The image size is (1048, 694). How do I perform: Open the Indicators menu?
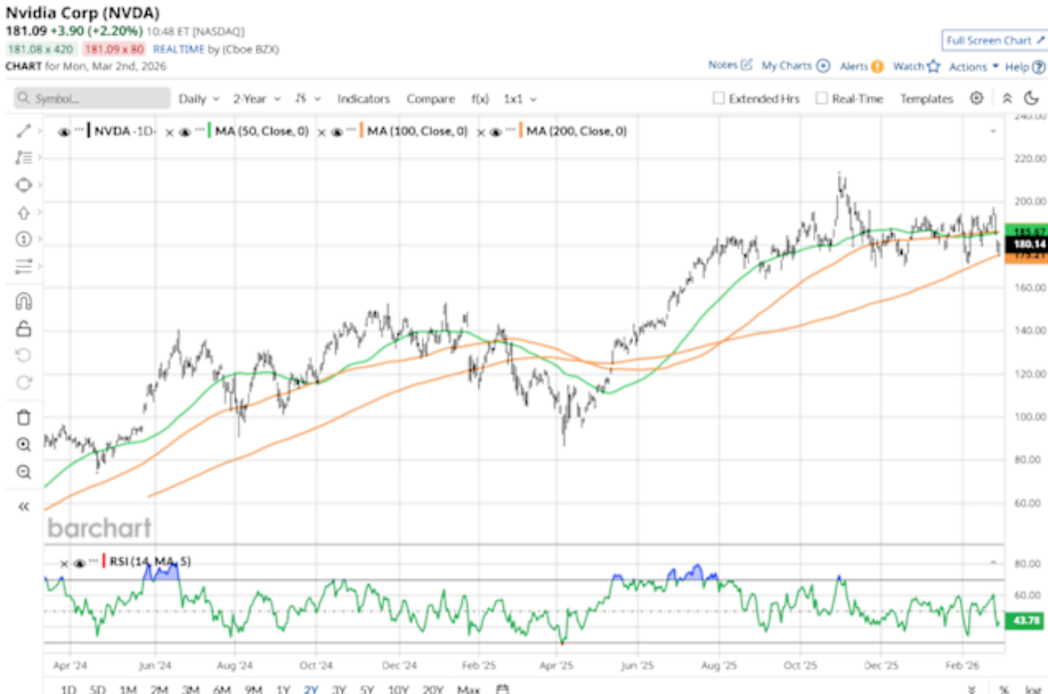pos(364,98)
